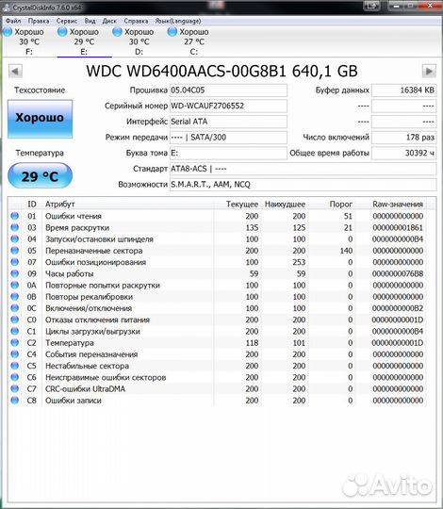Viewport: 443px width, 509px height.
Task: Click Общее время работы 30392 ч field
Action: tap(403, 153)
